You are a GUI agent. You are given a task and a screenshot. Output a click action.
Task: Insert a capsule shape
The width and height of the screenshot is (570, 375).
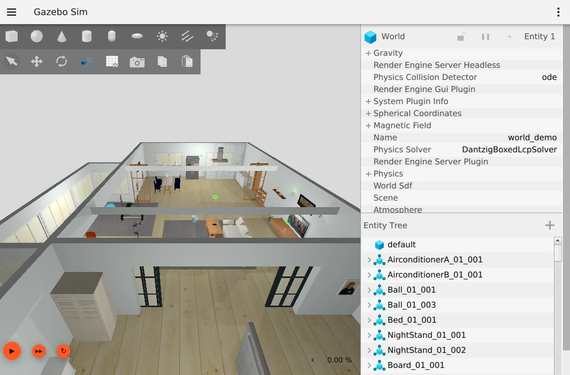pyautogui.click(x=112, y=36)
